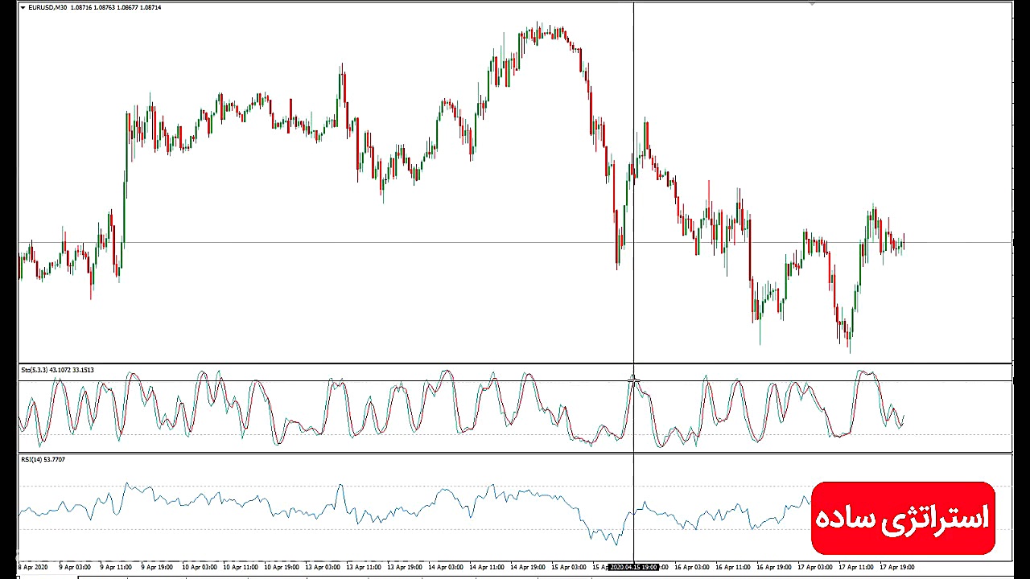Click the 13 Apr 03:00 time axis label

coord(322,567)
